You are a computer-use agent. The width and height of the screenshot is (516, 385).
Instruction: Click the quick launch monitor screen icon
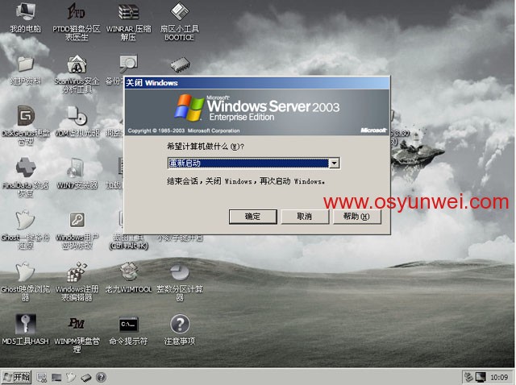[x=56, y=377]
